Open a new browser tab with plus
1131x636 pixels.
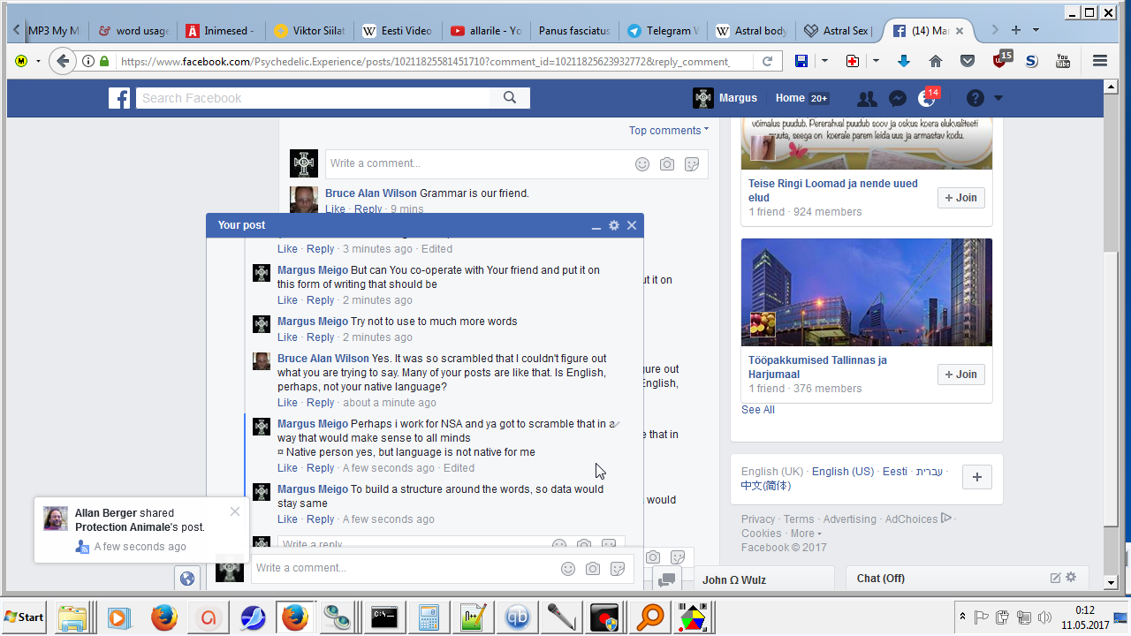(x=1016, y=30)
